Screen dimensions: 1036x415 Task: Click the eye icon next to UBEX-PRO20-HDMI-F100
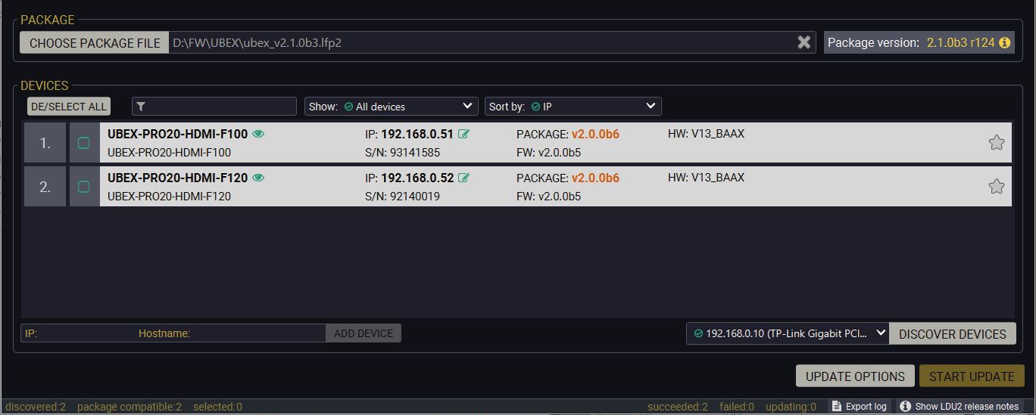[x=258, y=134]
